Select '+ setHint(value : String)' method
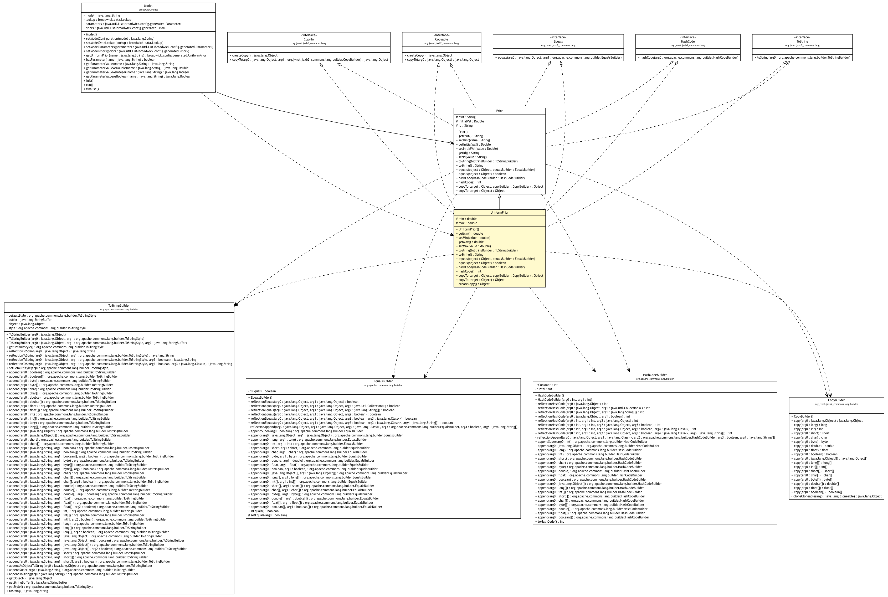The image size is (888, 597). click(473, 141)
